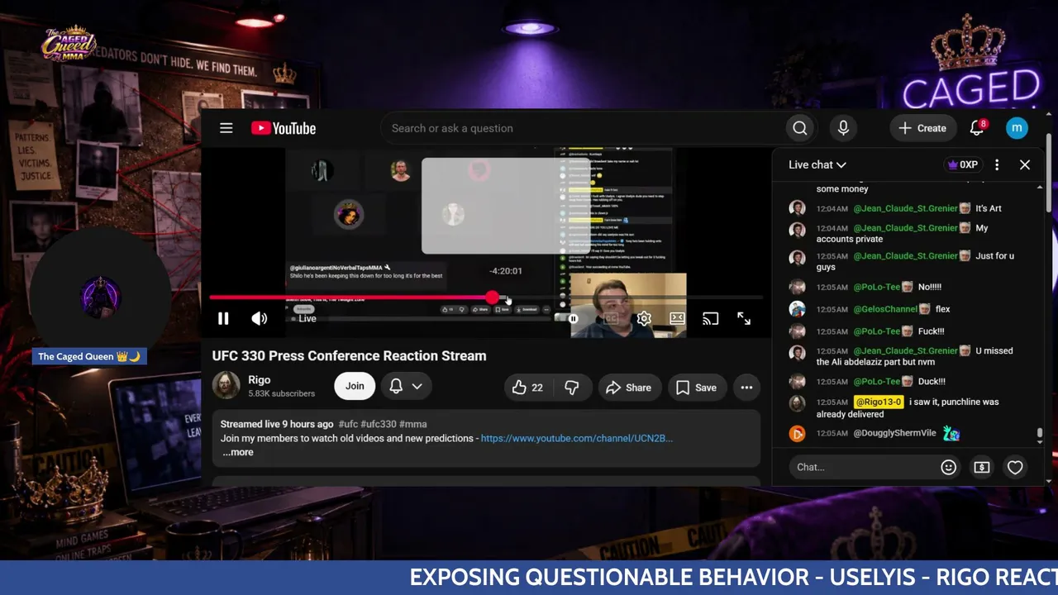Send a Super Chat purchase
This screenshot has width=1058, height=595.
pos(981,467)
